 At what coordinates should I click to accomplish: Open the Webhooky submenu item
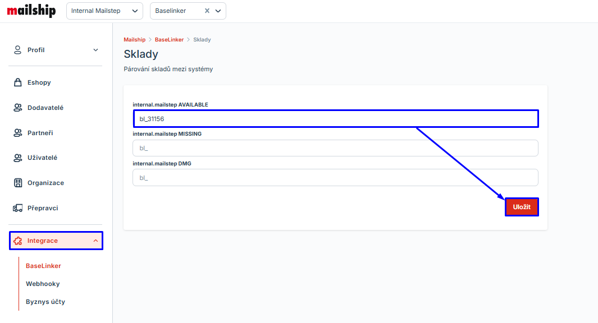pos(43,284)
